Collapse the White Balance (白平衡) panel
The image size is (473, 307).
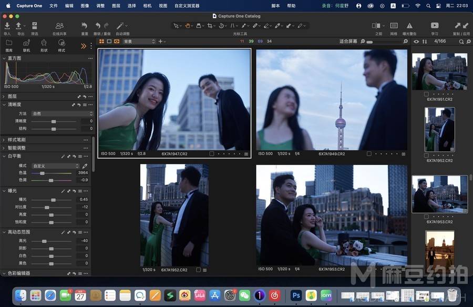[4, 156]
